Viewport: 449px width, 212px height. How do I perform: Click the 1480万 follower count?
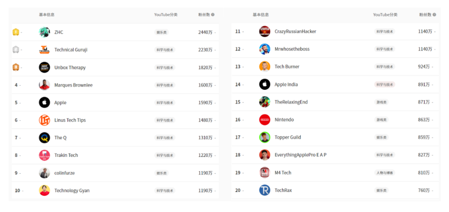[205, 120]
